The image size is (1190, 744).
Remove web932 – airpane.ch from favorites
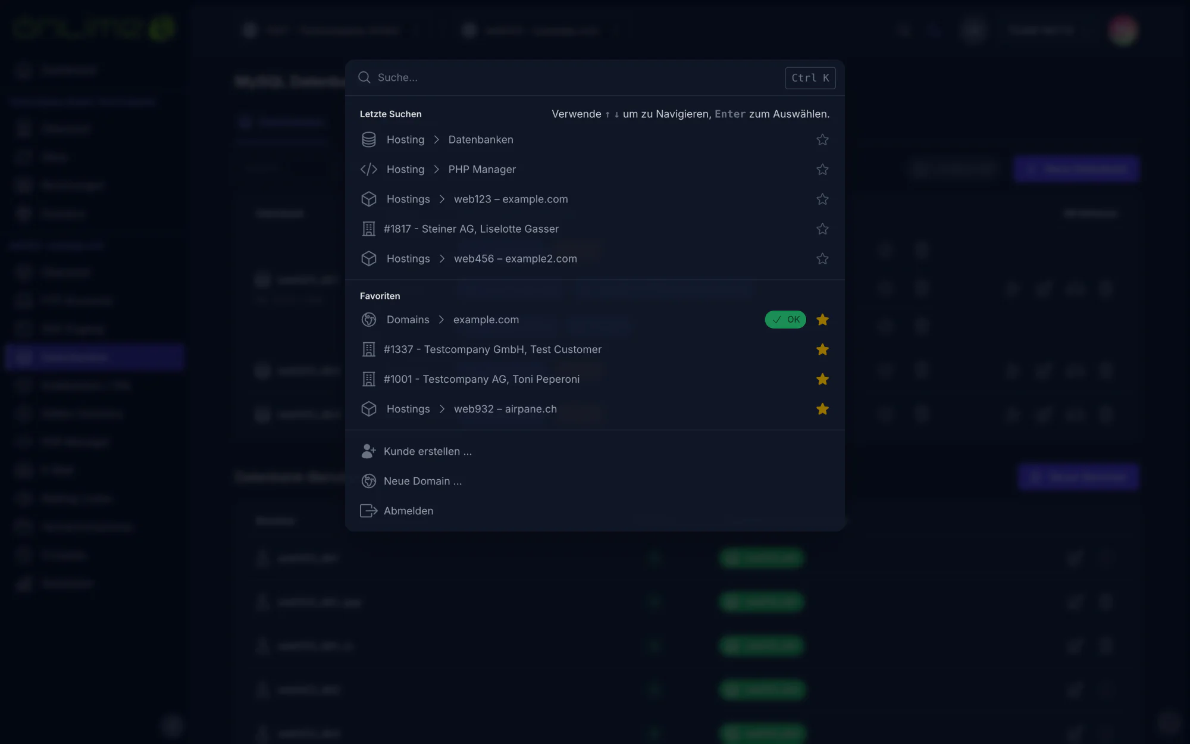(x=822, y=409)
